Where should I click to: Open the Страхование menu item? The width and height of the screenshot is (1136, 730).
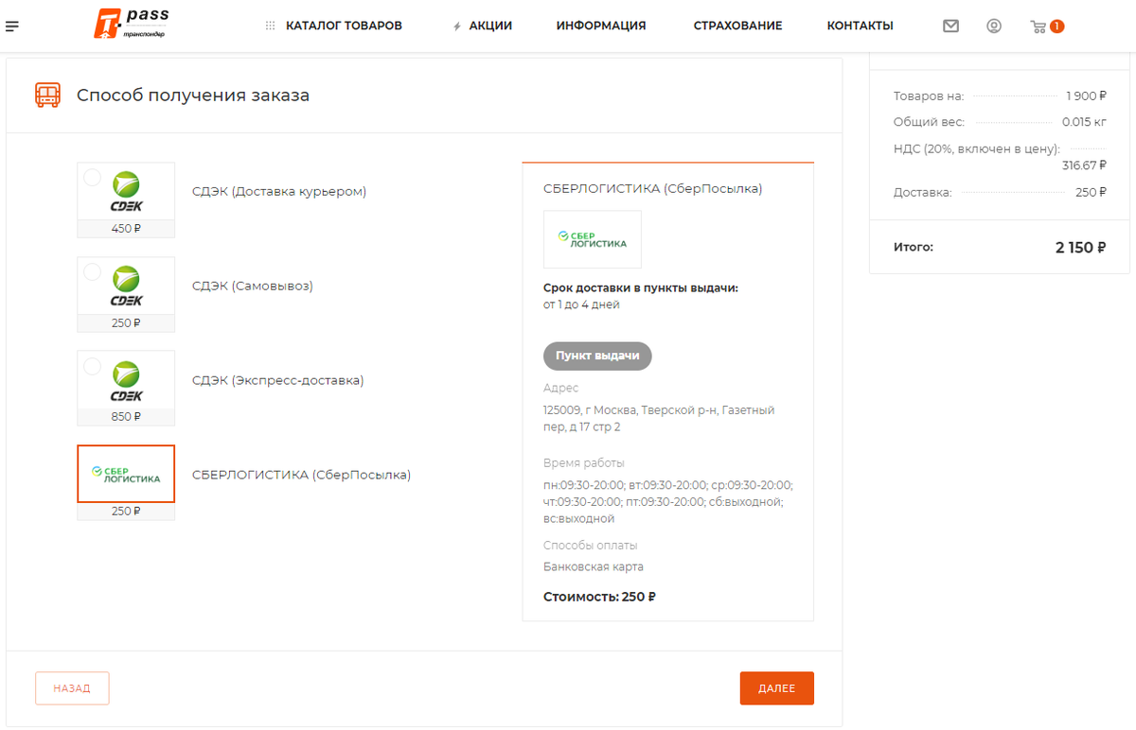[x=738, y=26]
